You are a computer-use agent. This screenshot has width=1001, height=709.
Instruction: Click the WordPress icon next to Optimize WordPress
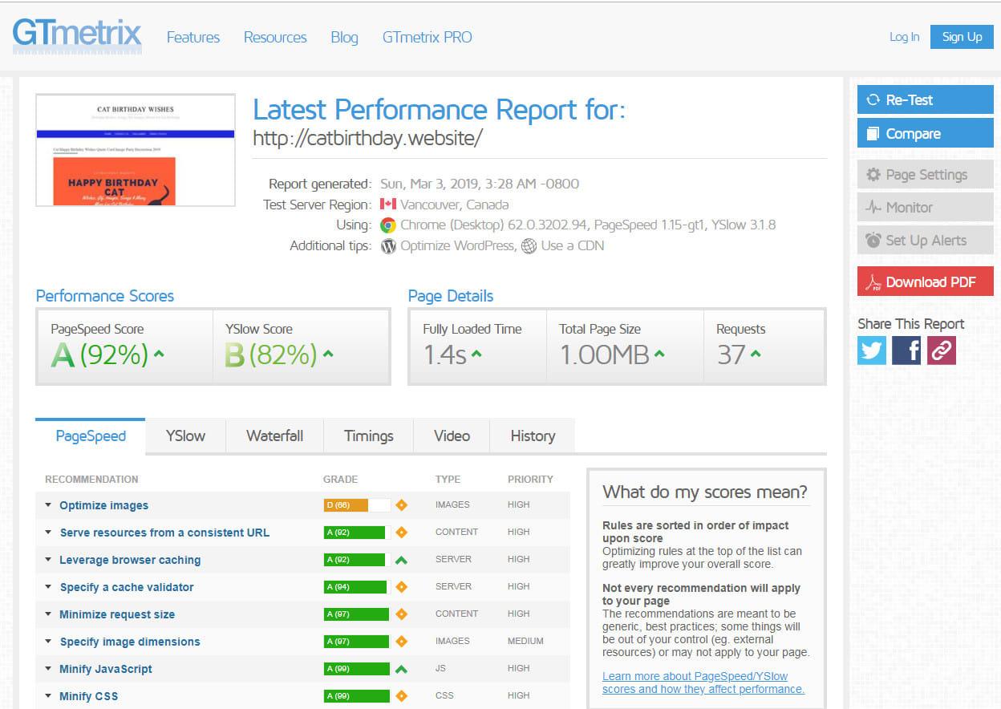point(389,246)
